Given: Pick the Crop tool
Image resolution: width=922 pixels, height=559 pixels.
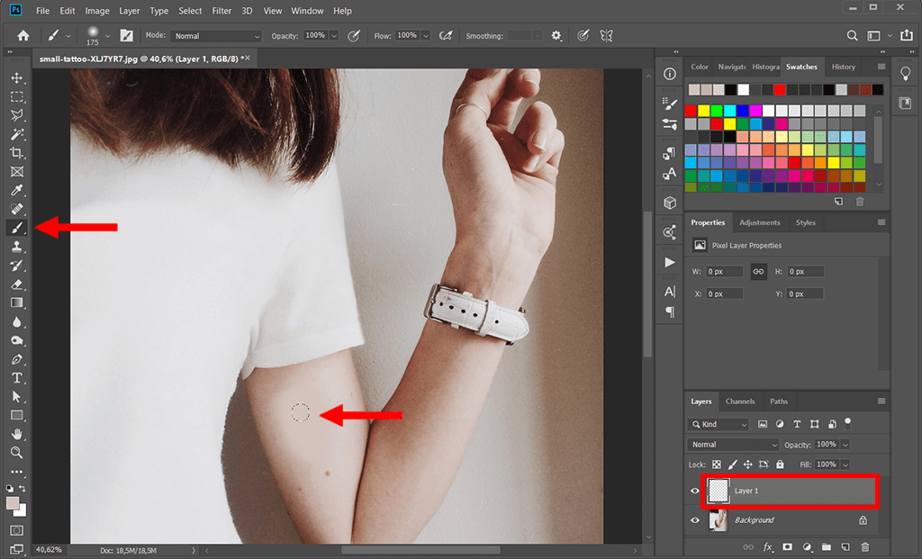Looking at the screenshot, I should (16, 153).
